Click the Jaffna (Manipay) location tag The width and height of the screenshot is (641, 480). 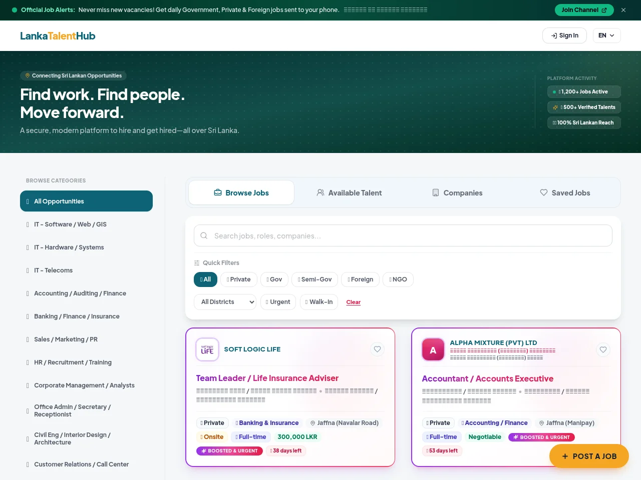point(567,423)
